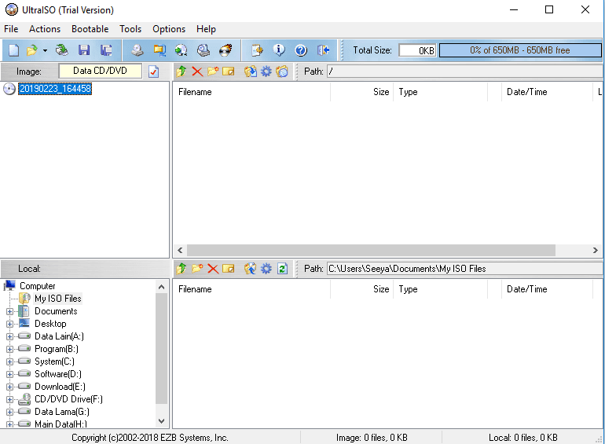
Task: Click the Local Path field showing My ISO Files
Action: tap(464, 269)
